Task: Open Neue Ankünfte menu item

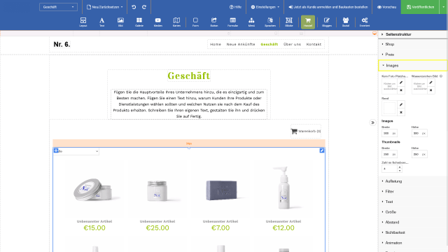Action: [x=241, y=44]
